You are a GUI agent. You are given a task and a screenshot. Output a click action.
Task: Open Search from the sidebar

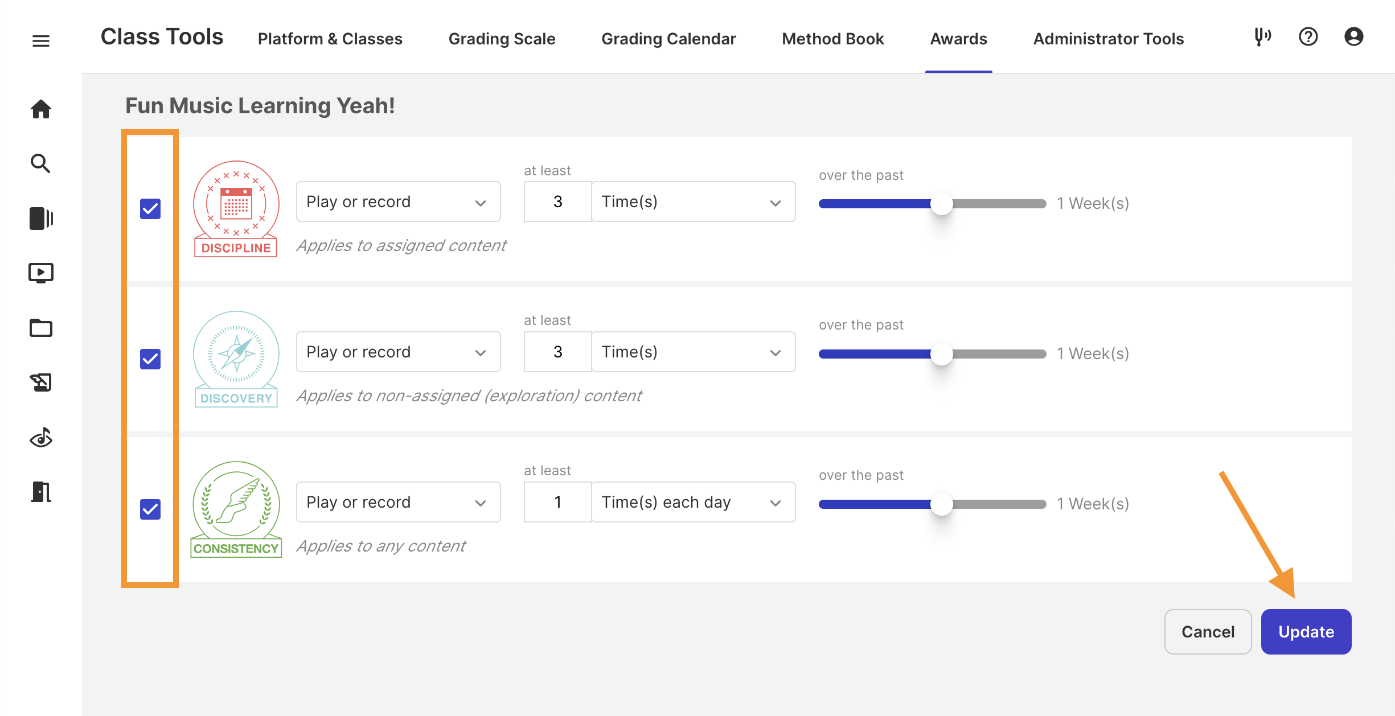41,163
